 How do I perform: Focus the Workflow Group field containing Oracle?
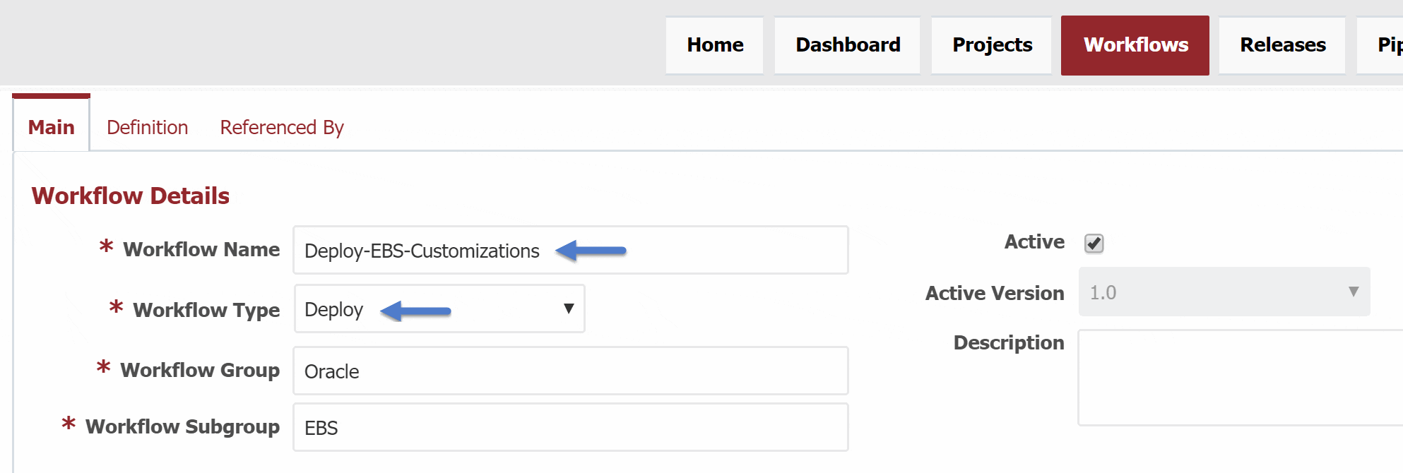(x=571, y=371)
